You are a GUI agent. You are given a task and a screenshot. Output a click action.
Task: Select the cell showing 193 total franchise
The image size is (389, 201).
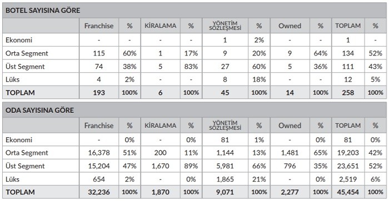point(99,92)
